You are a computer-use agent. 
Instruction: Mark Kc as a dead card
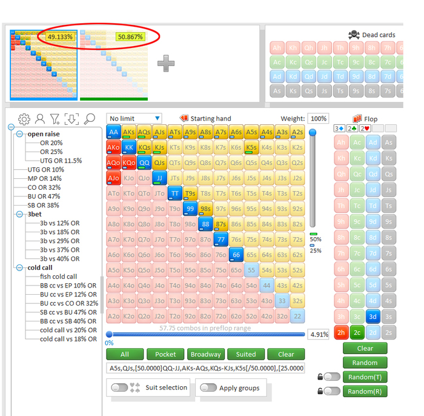click(x=293, y=62)
